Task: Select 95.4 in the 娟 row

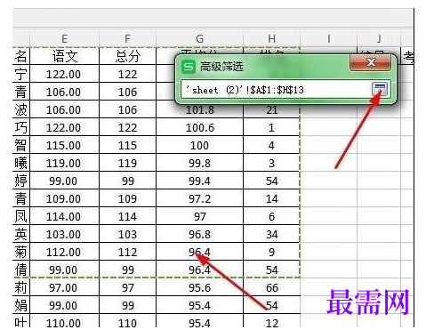Action: click(200, 305)
